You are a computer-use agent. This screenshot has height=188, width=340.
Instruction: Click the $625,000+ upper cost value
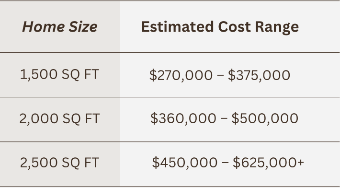pos(269,163)
